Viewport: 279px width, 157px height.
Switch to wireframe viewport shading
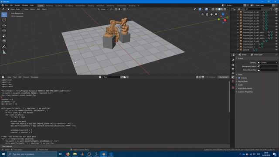pyautogui.click(x=217, y=9)
